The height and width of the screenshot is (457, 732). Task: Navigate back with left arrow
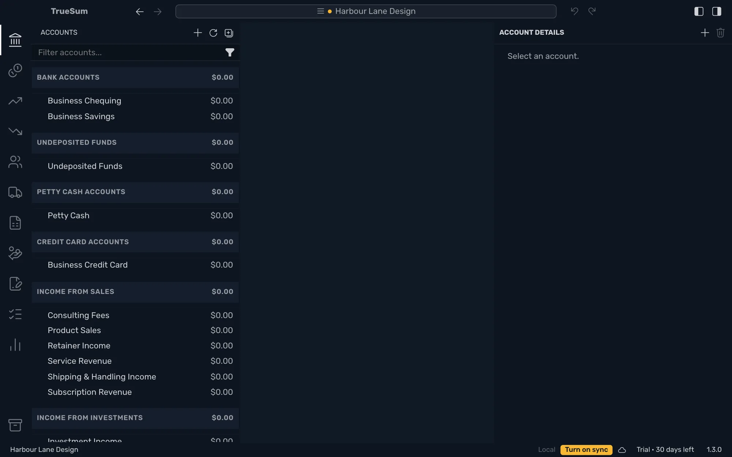139,12
